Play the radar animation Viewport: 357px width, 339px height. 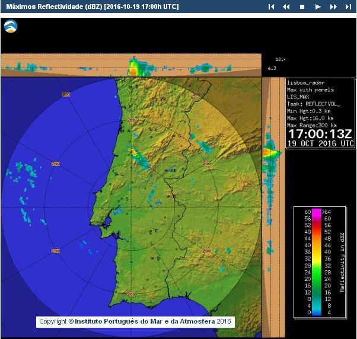[x=318, y=7]
